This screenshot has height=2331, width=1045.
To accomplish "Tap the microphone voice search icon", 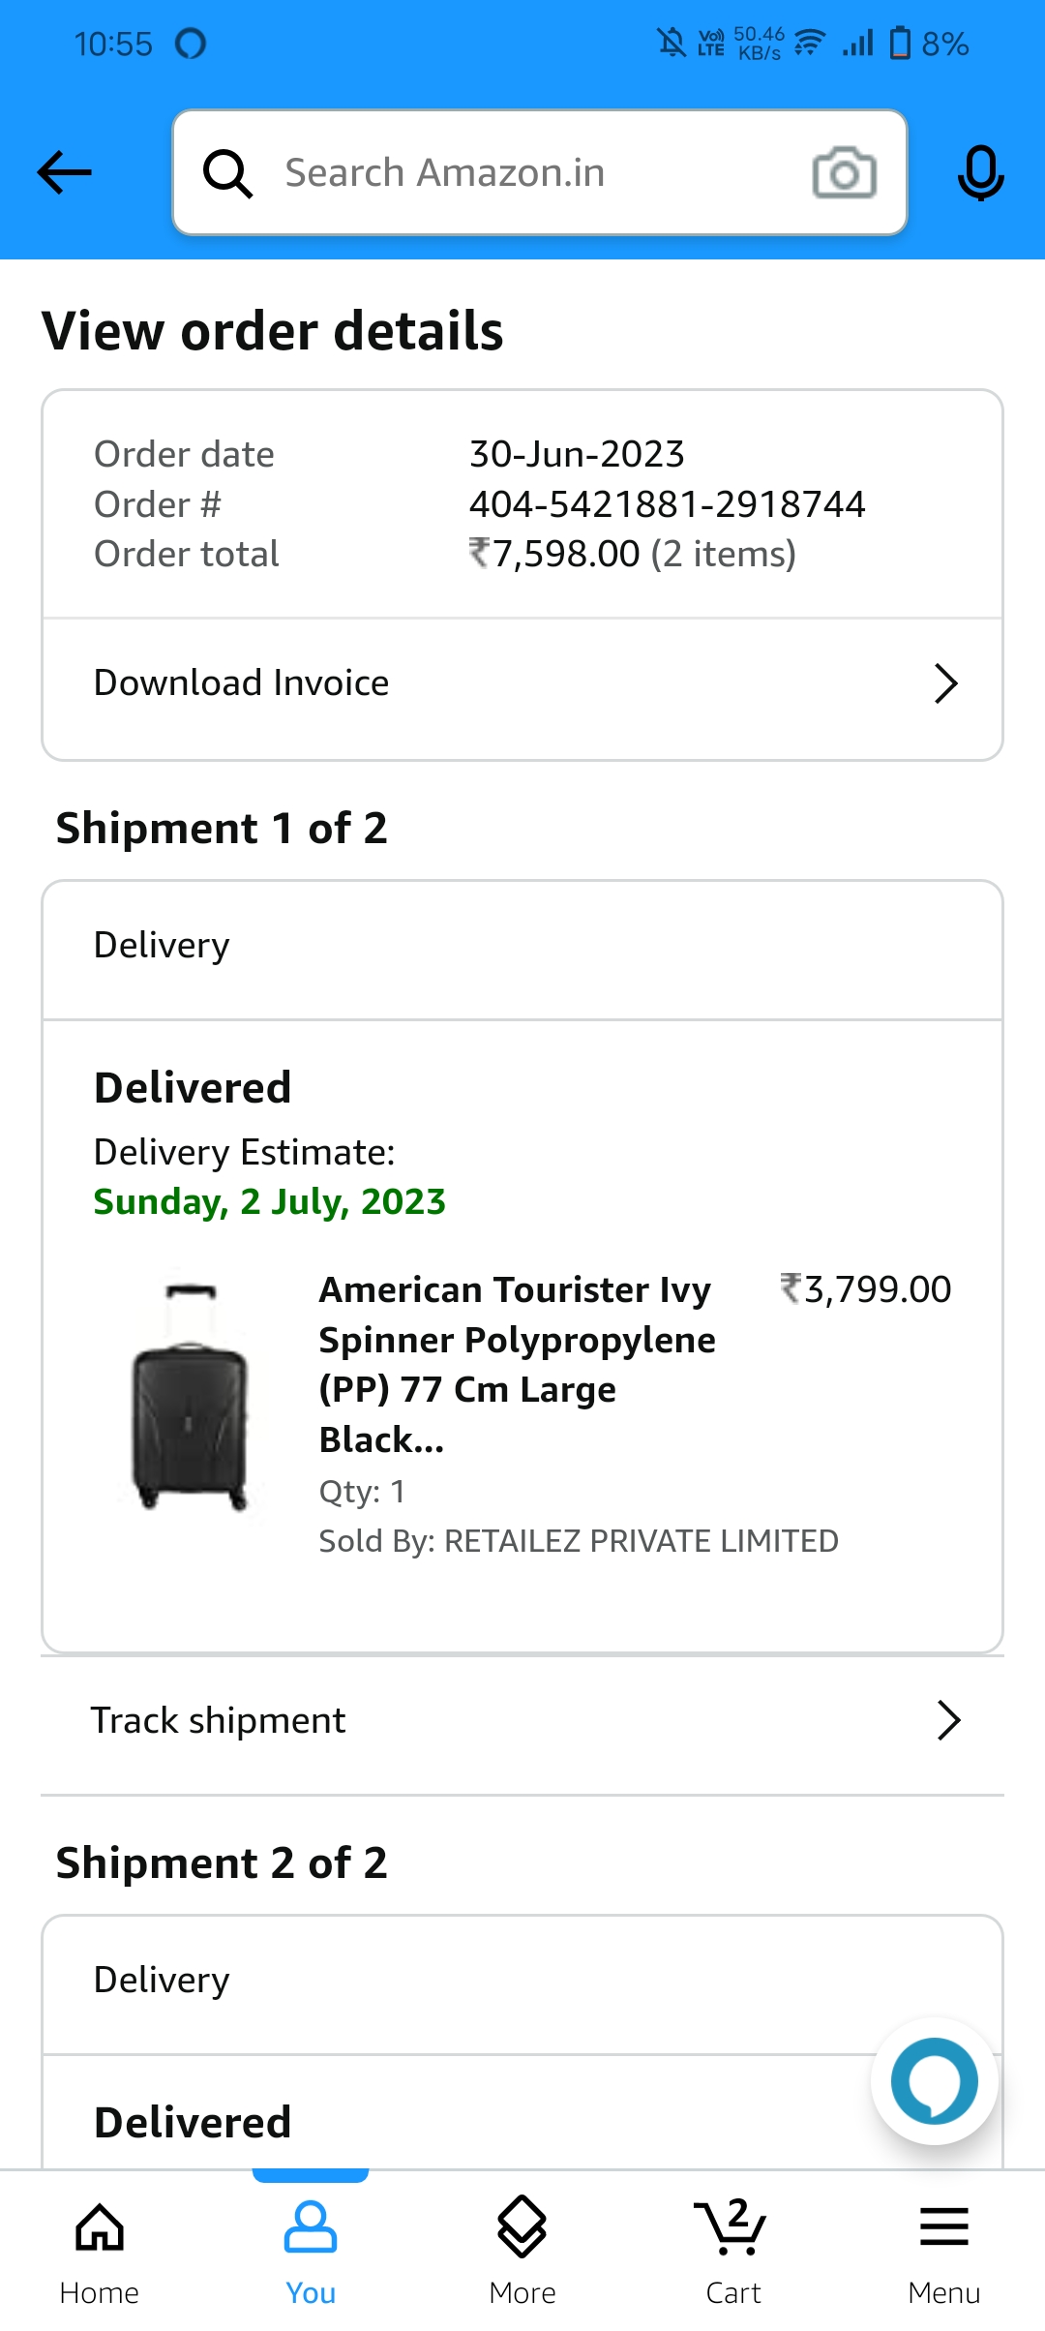I will 980,173.
